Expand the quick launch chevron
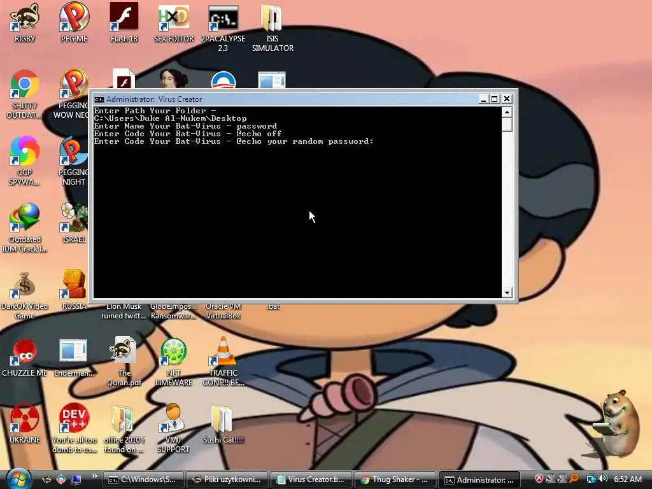This screenshot has height=489, width=652. [95, 476]
